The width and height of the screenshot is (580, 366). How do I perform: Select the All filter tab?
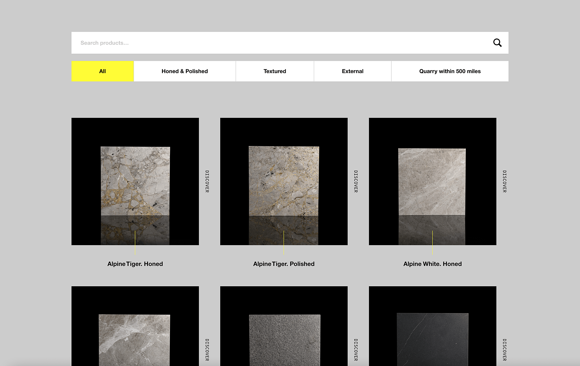[102, 71]
